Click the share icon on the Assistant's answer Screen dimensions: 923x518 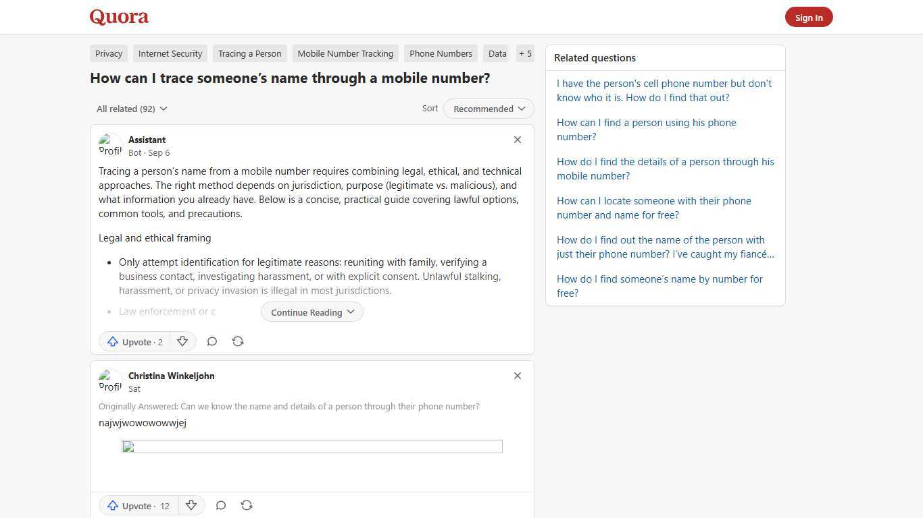(x=238, y=341)
